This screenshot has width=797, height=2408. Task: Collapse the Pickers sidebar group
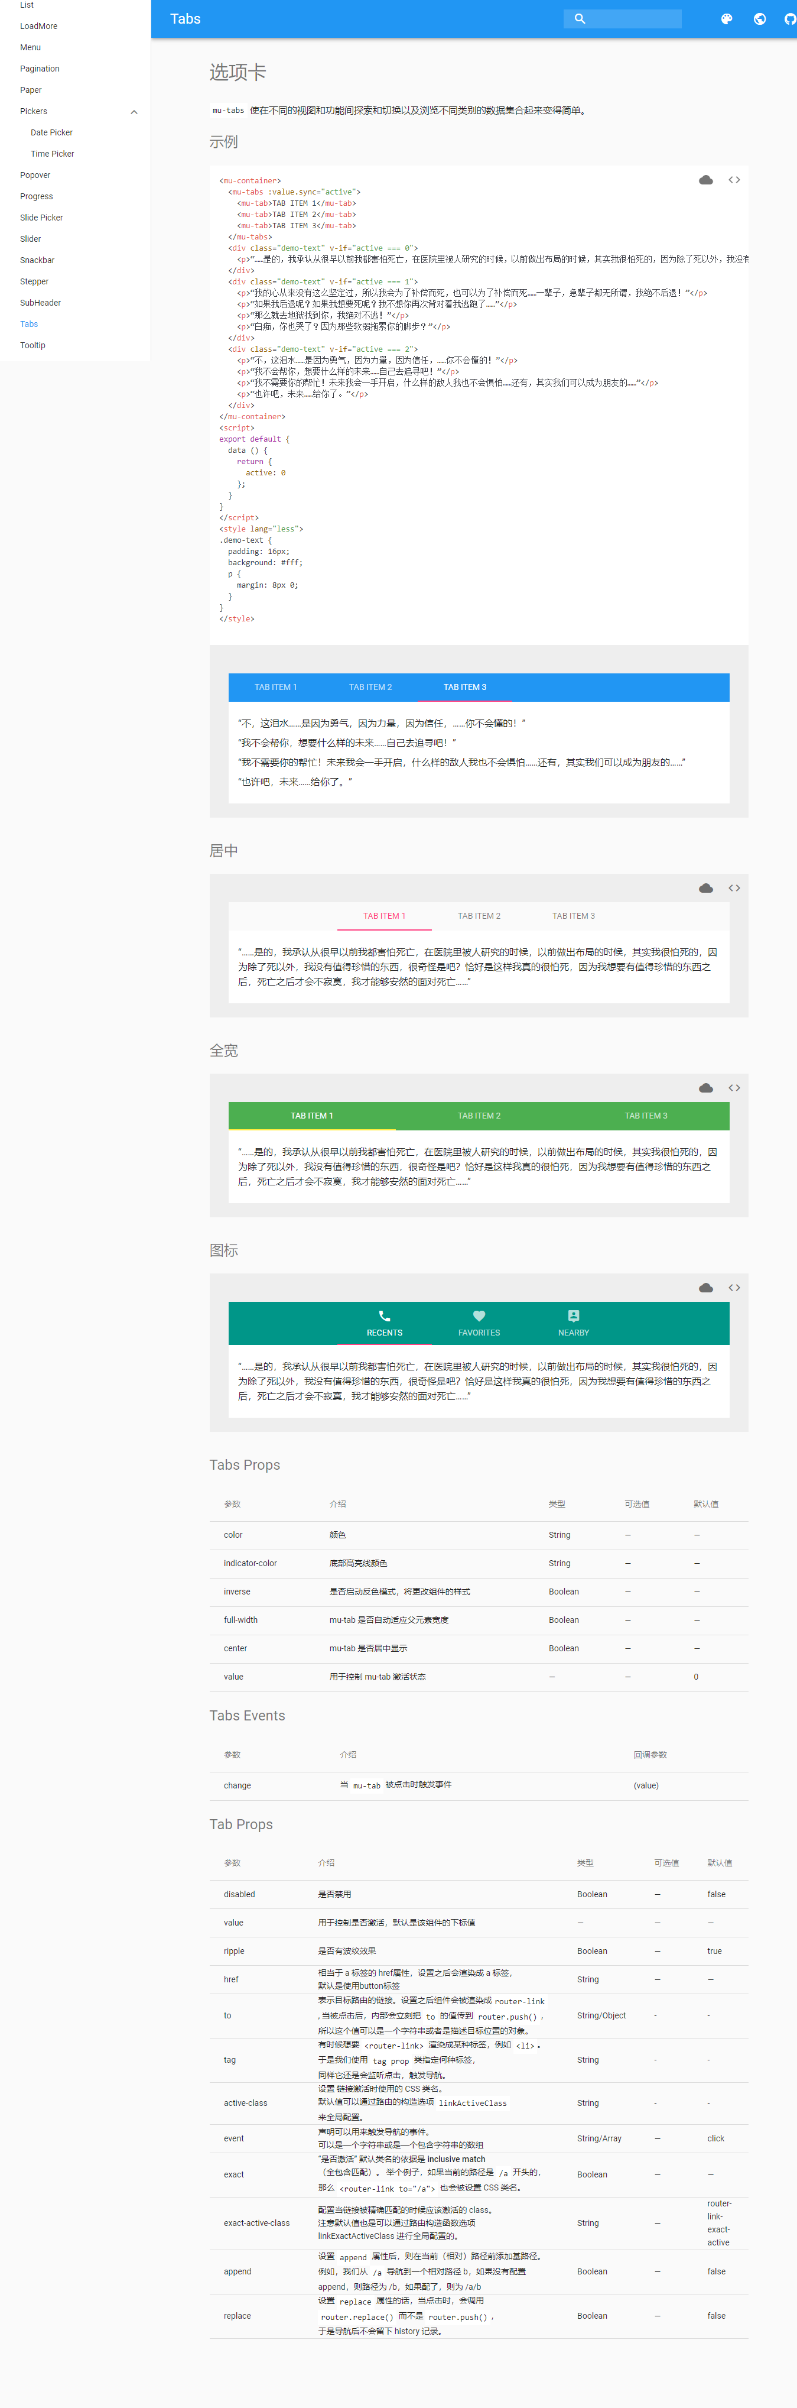point(134,112)
